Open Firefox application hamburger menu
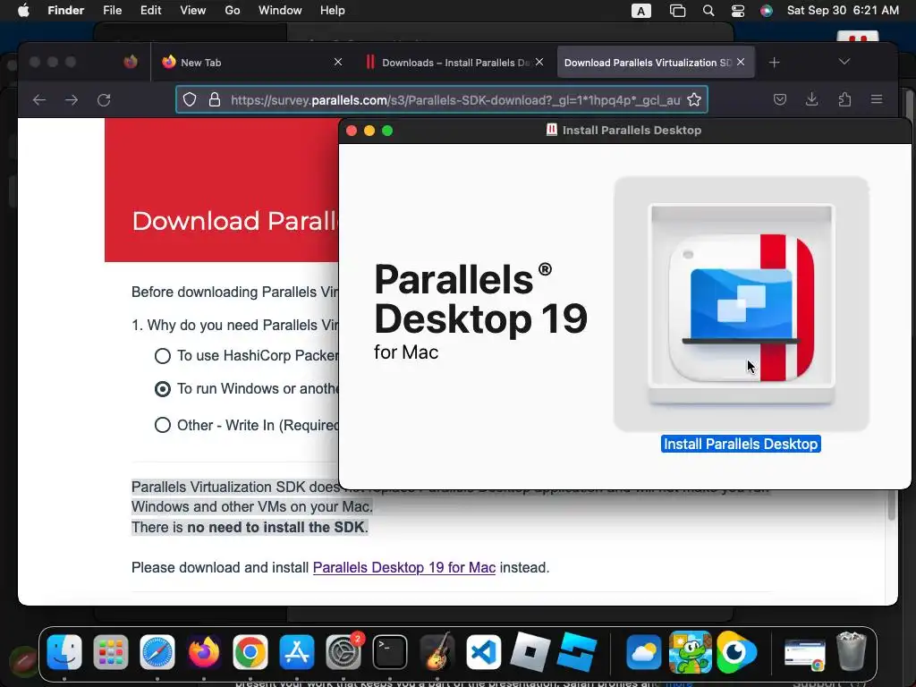The width and height of the screenshot is (916, 687). point(877,99)
